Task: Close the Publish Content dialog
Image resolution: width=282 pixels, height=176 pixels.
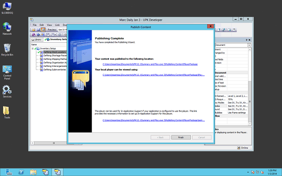Action: coord(211,26)
